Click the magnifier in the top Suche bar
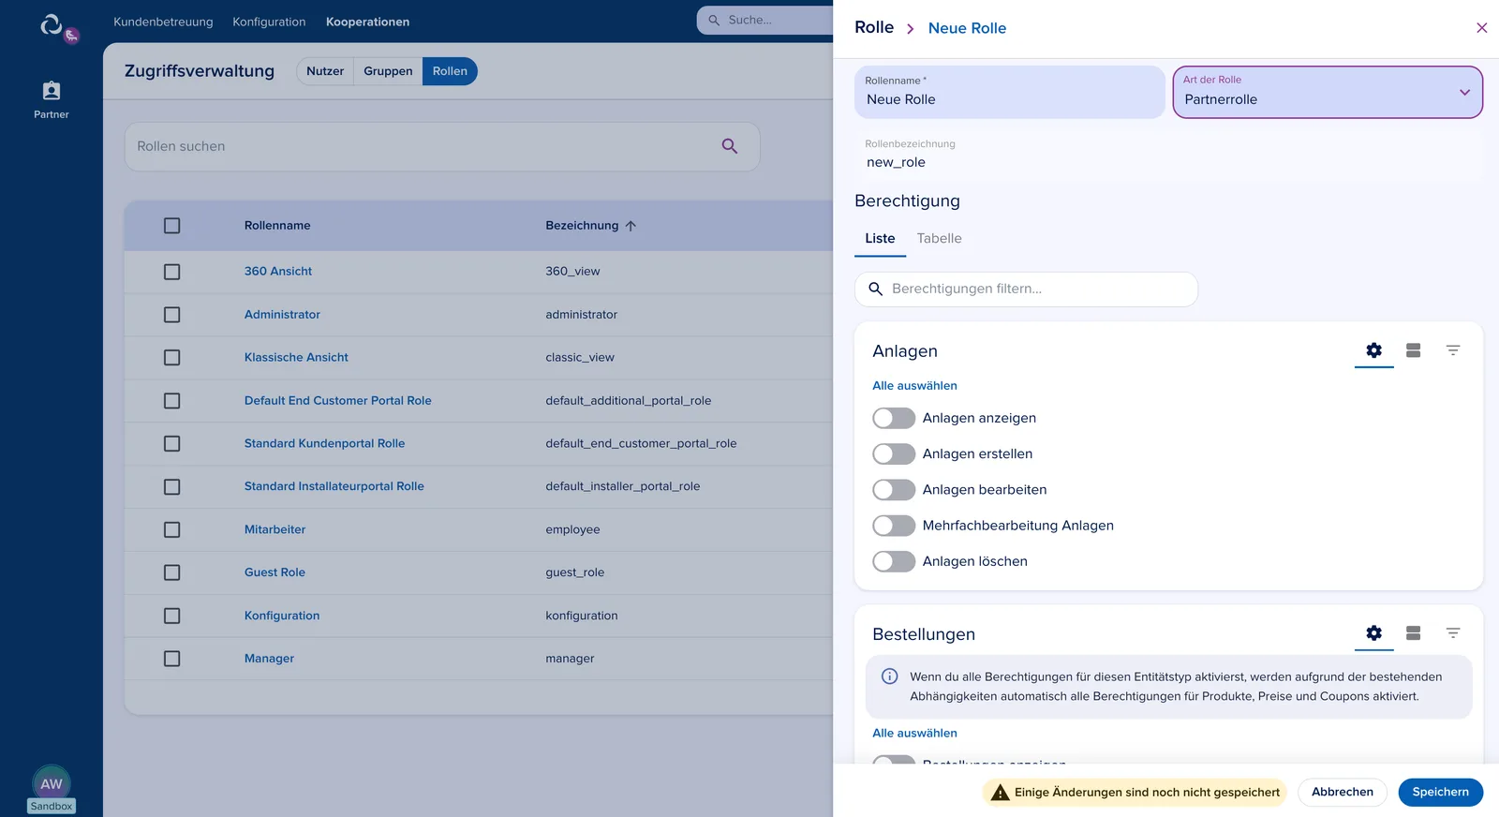 [x=714, y=20]
